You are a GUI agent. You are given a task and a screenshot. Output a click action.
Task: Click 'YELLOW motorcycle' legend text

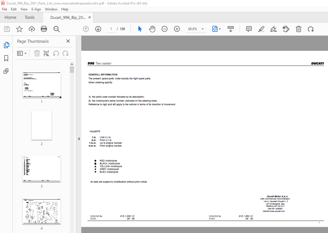coord(111,166)
